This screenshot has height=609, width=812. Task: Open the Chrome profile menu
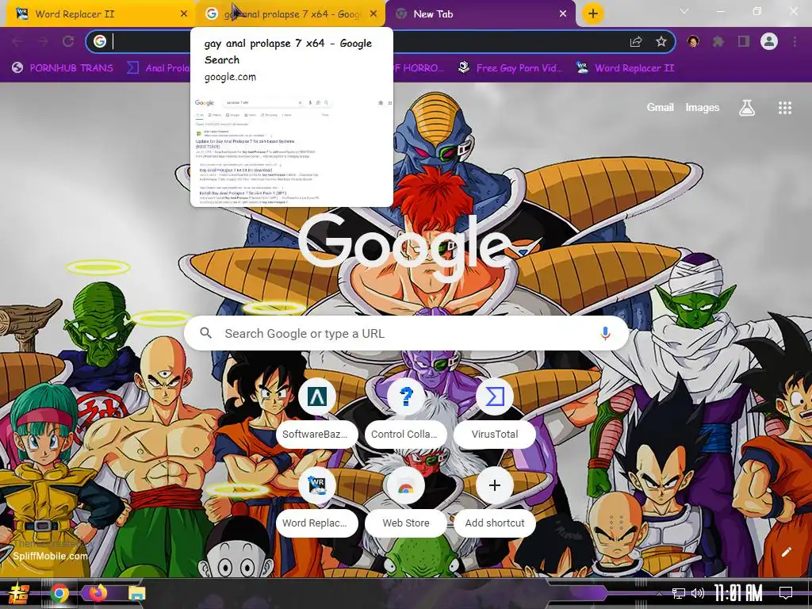(x=769, y=41)
